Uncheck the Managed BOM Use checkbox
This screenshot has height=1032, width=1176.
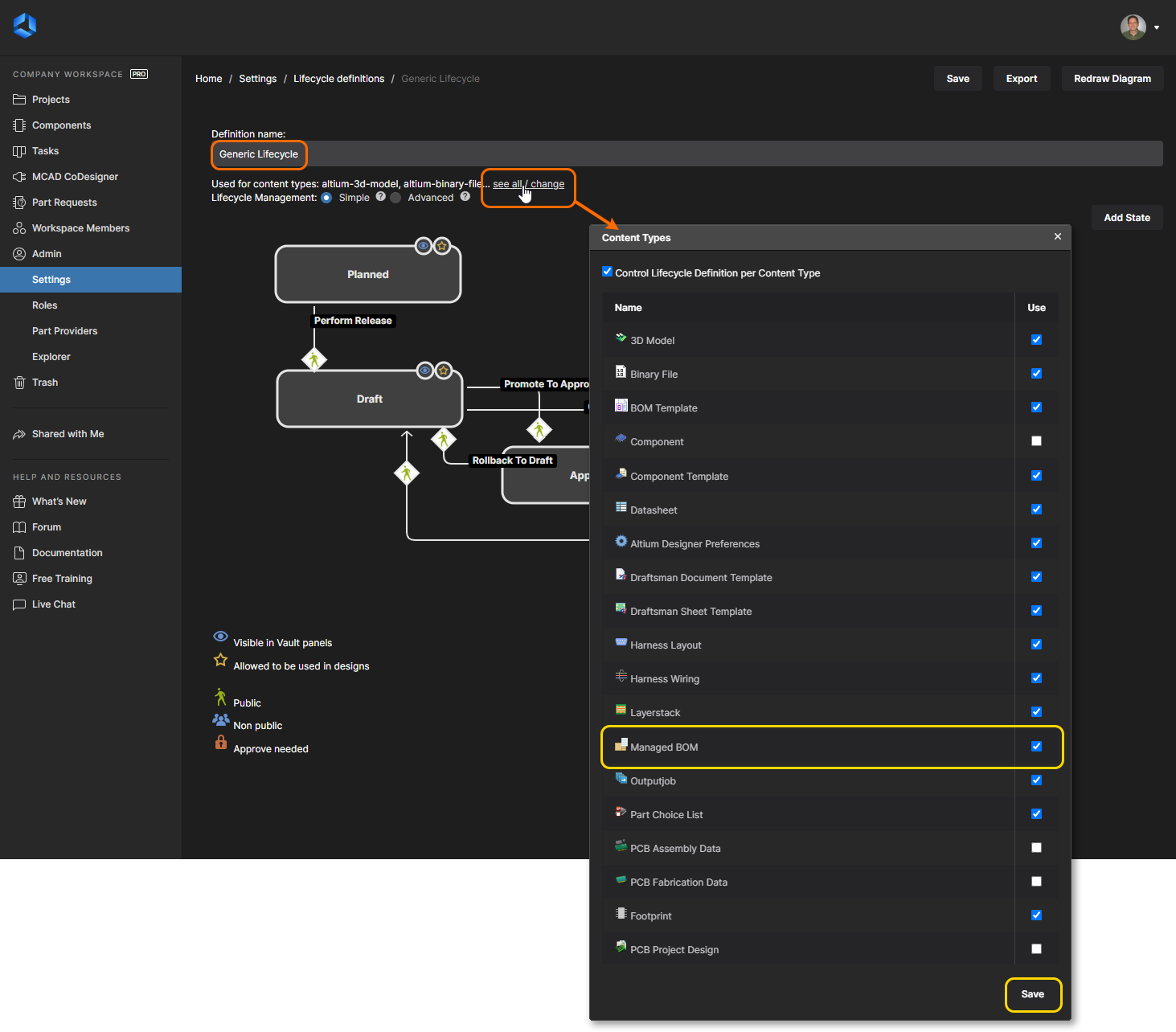tap(1037, 747)
